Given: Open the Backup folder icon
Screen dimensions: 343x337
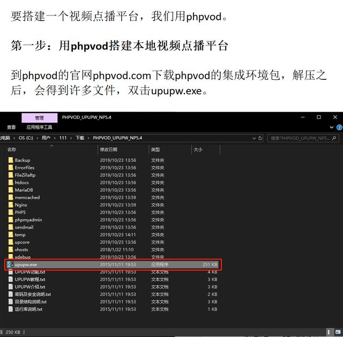Looking at the screenshot, I should tap(11, 160).
